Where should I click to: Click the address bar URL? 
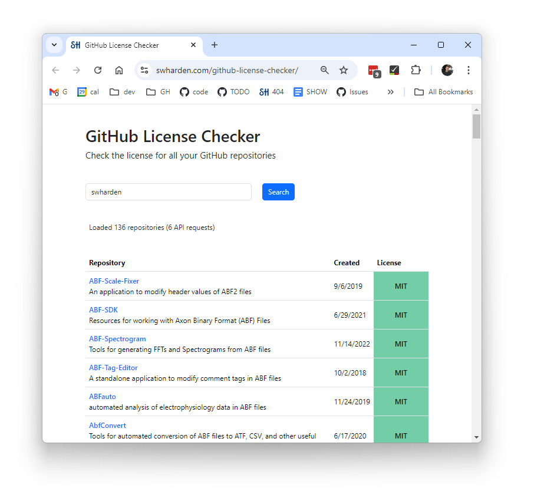[x=227, y=70]
